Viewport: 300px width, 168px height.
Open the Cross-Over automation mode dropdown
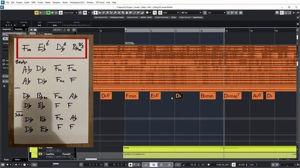[x=70, y=13]
